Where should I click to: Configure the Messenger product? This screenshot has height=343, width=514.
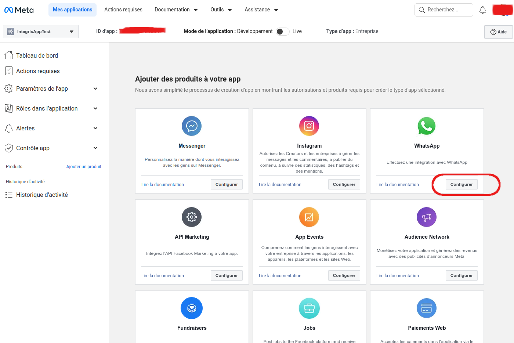[x=227, y=184]
